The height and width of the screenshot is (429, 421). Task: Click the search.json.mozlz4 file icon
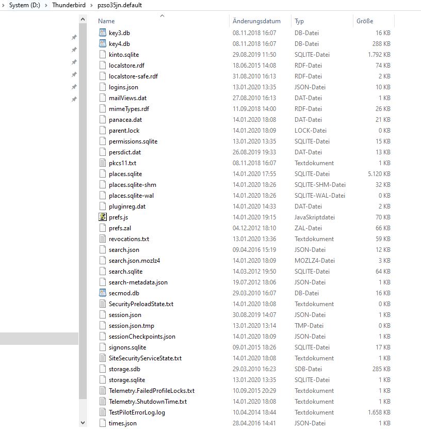pos(103,261)
